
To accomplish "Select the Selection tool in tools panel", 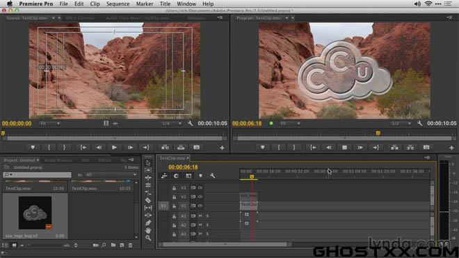I will (148, 163).
